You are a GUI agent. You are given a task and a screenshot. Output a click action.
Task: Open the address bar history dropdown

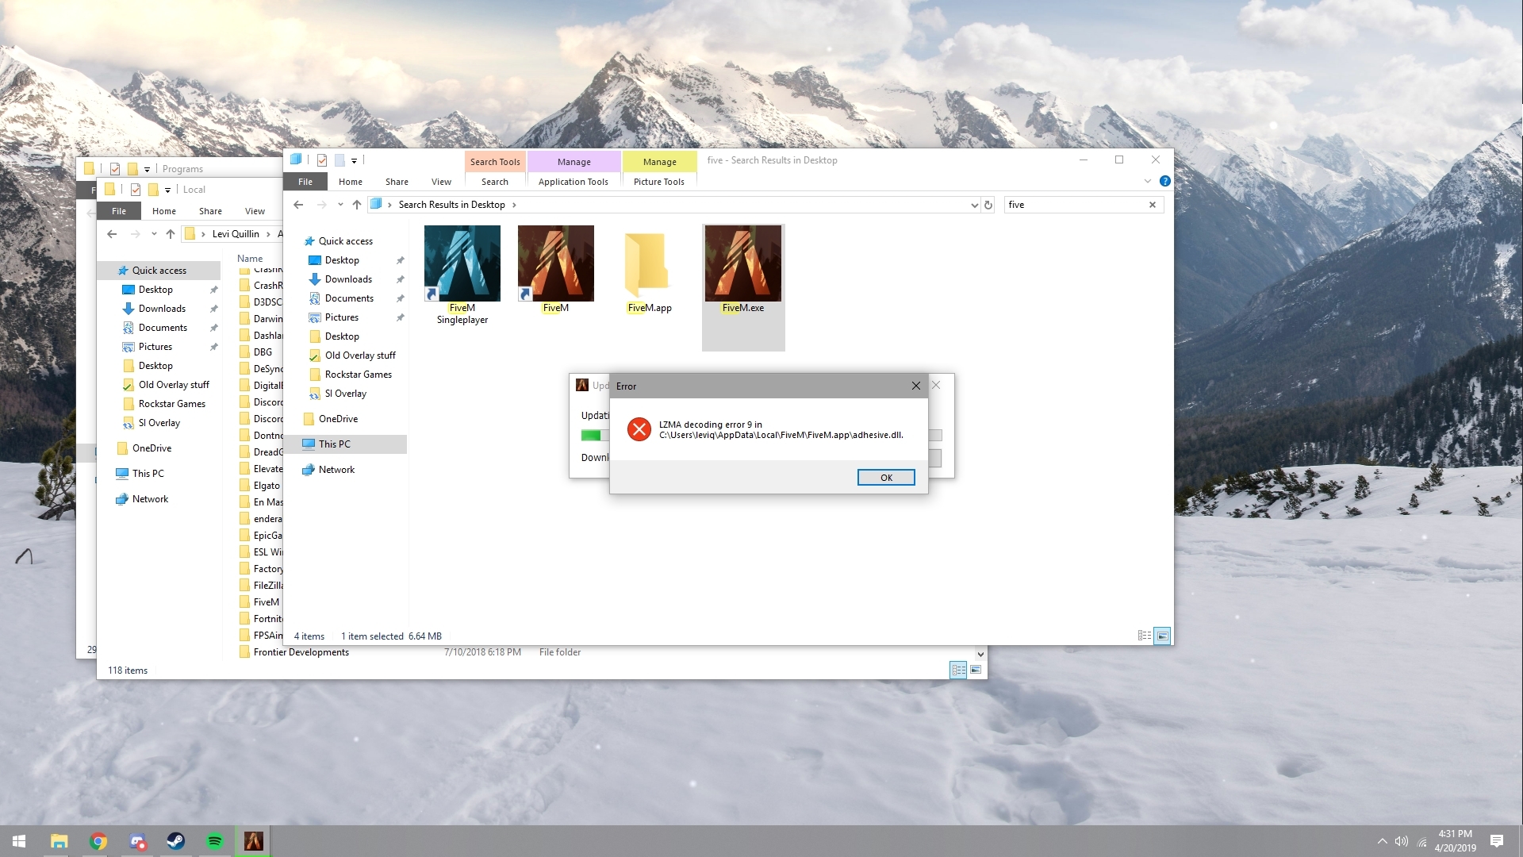click(x=974, y=205)
